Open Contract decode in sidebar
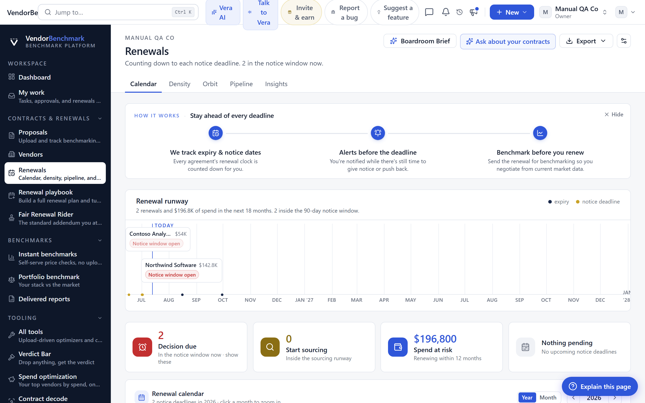645x403 pixels. pyautogui.click(x=55, y=398)
